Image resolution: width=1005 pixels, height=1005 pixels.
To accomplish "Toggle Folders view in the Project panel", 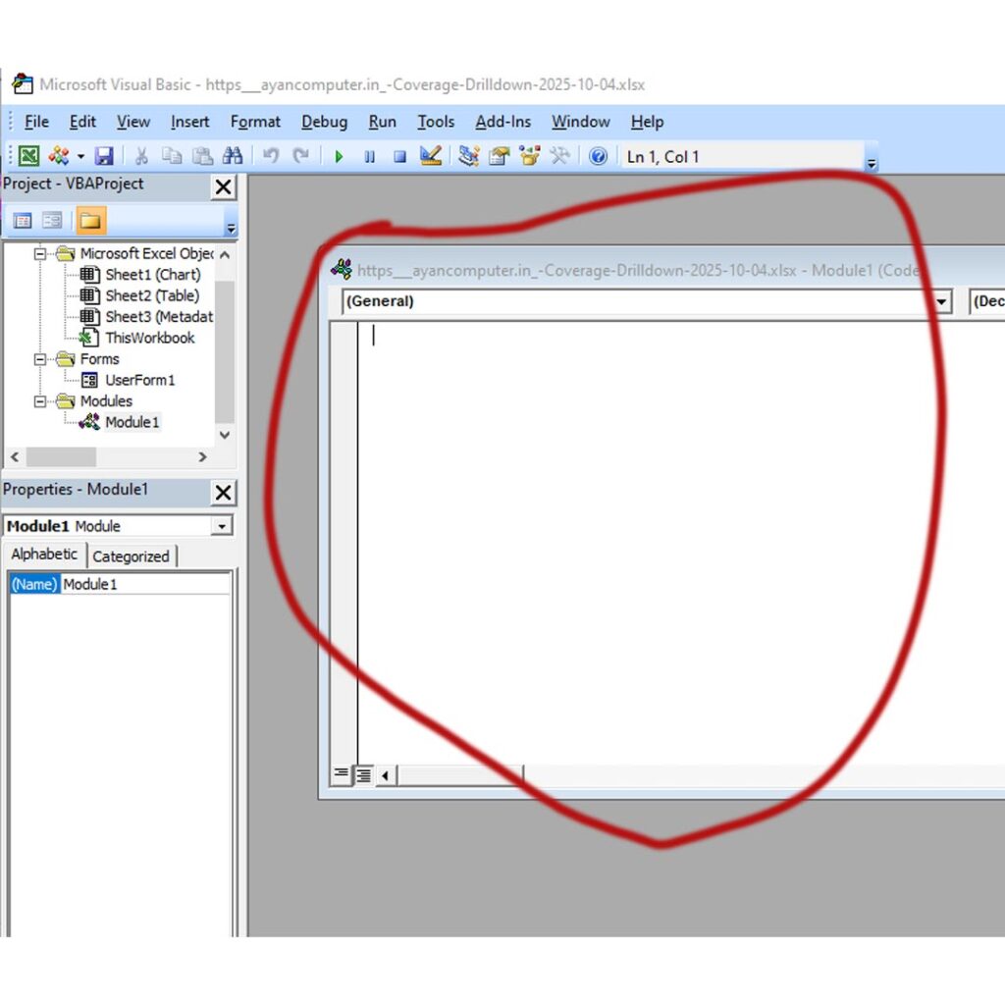I will (90, 221).
